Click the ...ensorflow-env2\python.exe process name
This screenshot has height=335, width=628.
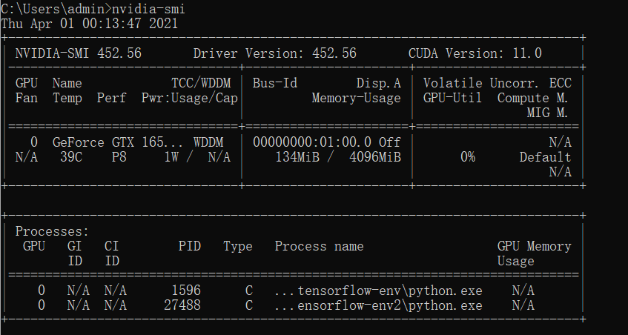point(378,305)
